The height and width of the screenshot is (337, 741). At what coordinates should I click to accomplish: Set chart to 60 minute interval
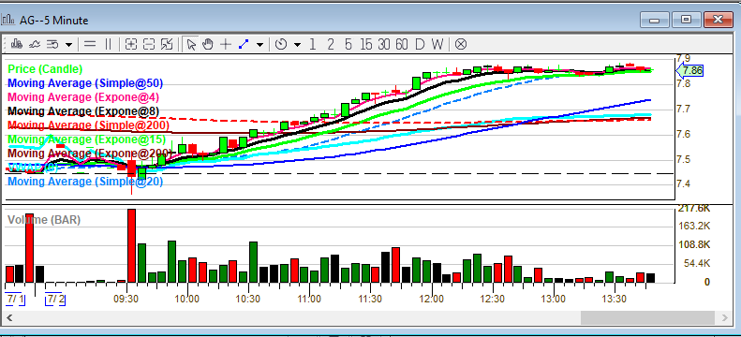coord(402,44)
